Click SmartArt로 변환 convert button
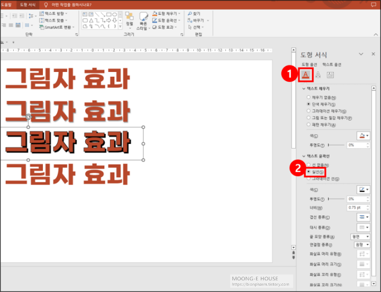This screenshot has height=292, width=381. pos(57,27)
